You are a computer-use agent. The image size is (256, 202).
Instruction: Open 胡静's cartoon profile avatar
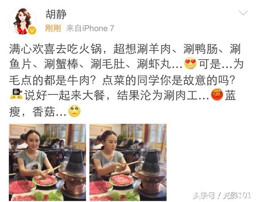(22, 21)
